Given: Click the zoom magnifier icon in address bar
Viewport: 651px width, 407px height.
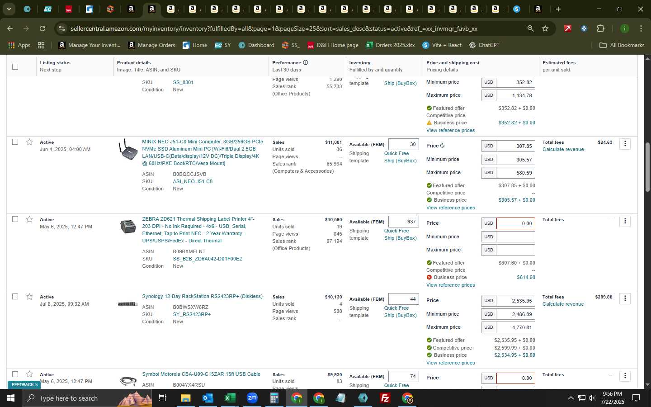Looking at the screenshot, I should coord(530,28).
